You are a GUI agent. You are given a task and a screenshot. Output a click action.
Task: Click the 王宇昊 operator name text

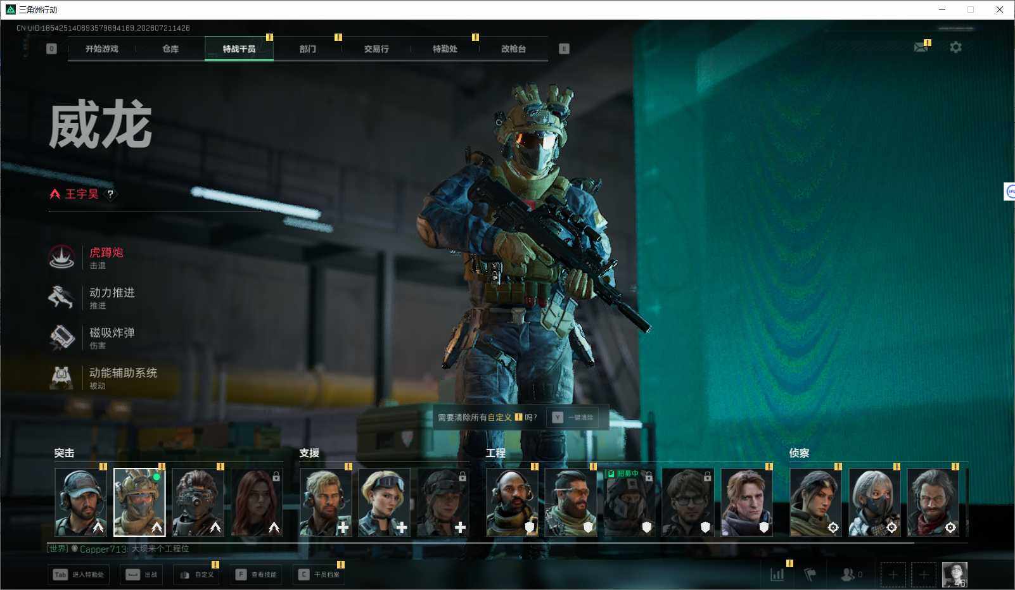[x=82, y=194]
